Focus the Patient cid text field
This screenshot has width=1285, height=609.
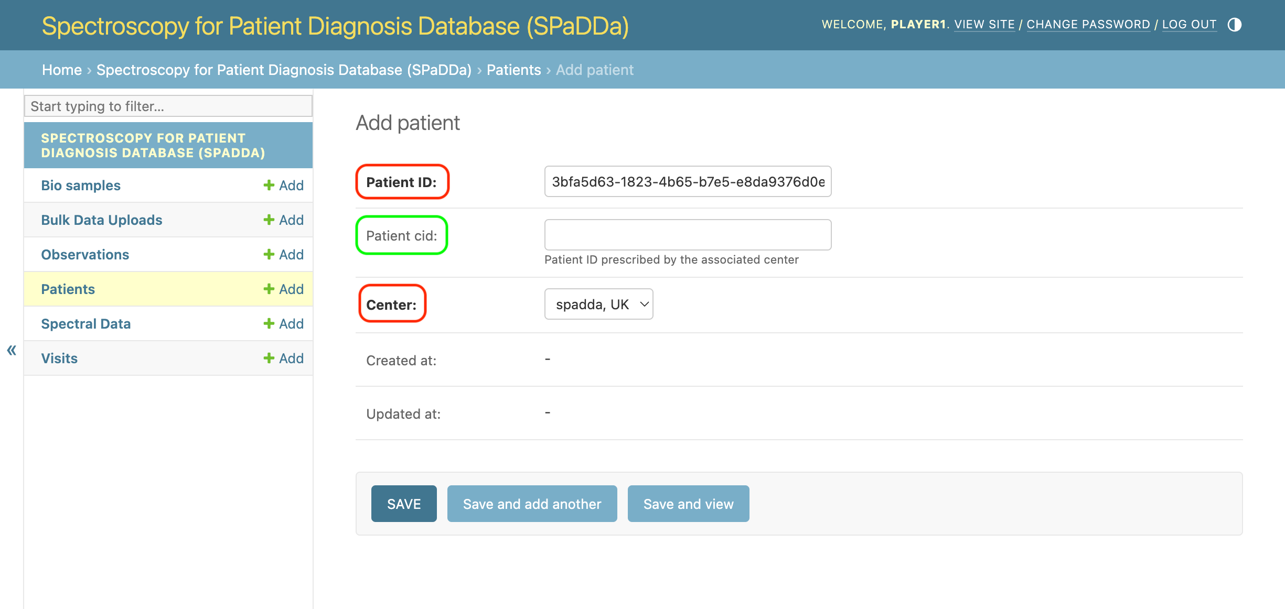[x=688, y=235]
